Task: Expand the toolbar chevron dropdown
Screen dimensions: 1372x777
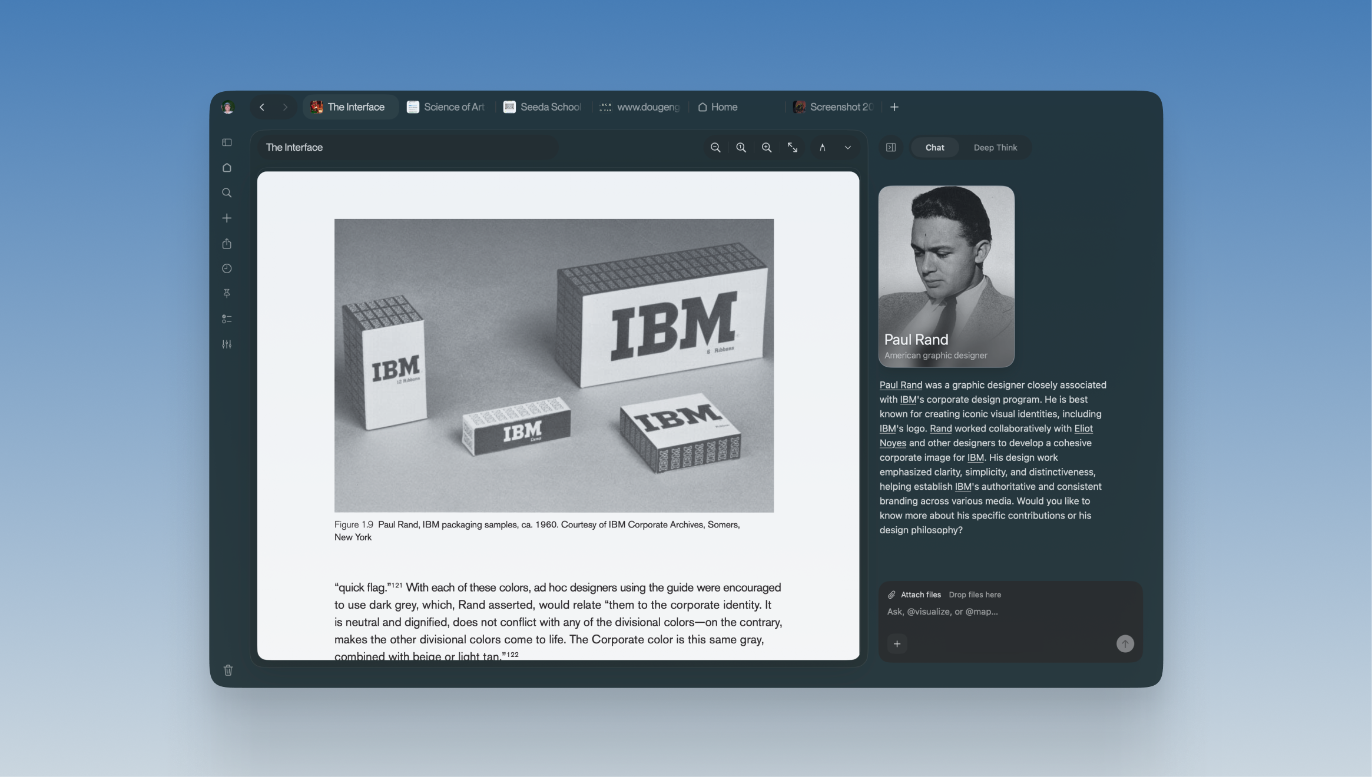Action: point(848,148)
